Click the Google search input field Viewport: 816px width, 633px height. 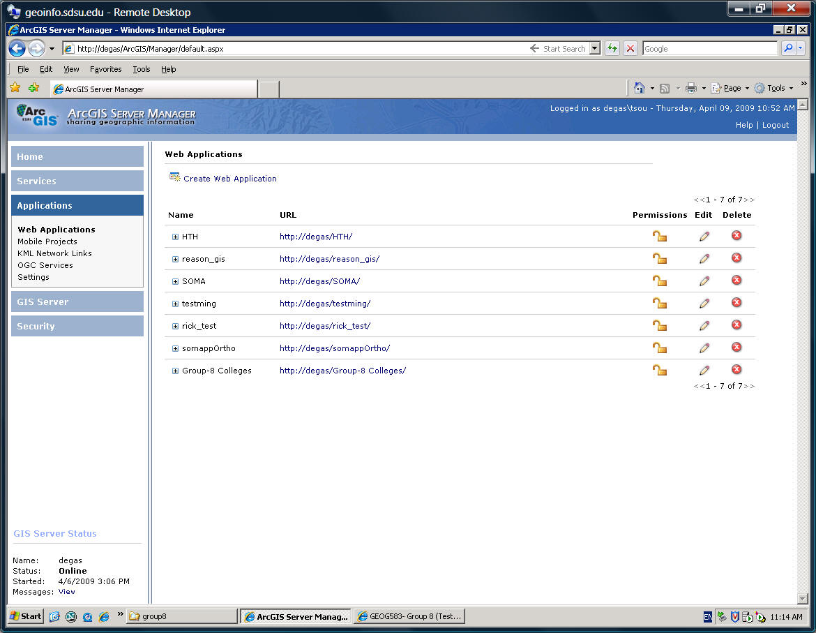(x=710, y=48)
